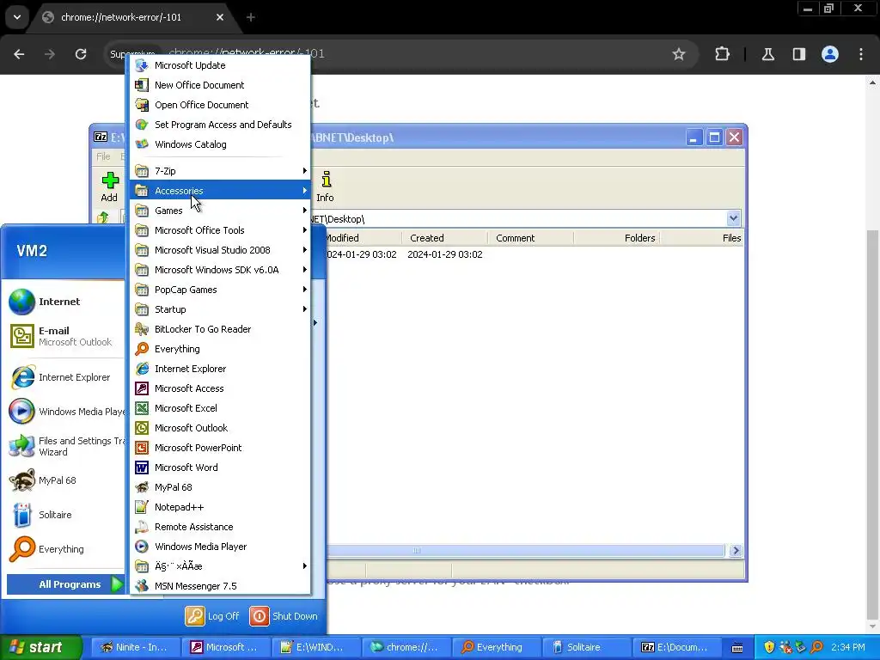Open MyPal 68 from All Programs list
Screen dimensions: 880x660
click(x=220, y=487)
